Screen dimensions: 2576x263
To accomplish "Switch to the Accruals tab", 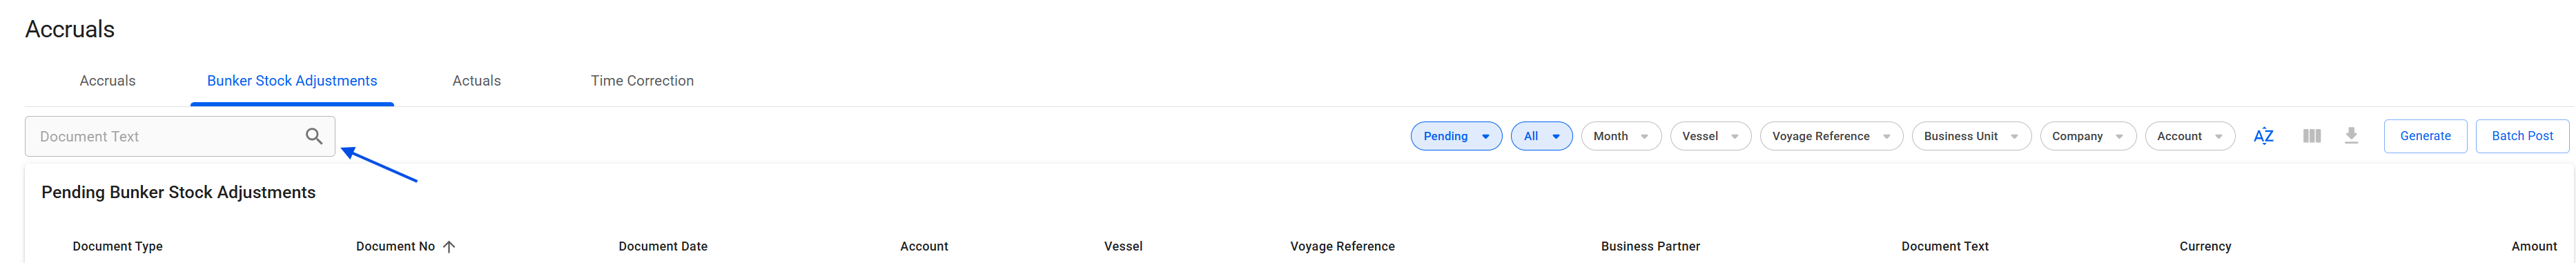I will pyautogui.click(x=107, y=81).
